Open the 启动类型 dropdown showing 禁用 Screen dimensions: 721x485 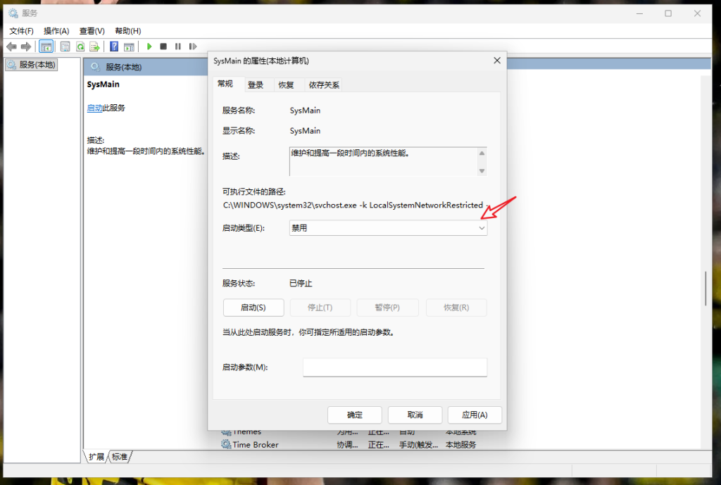388,228
